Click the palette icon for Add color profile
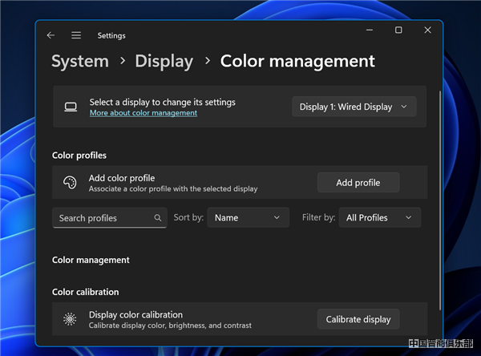The image size is (481, 356). pos(71,183)
